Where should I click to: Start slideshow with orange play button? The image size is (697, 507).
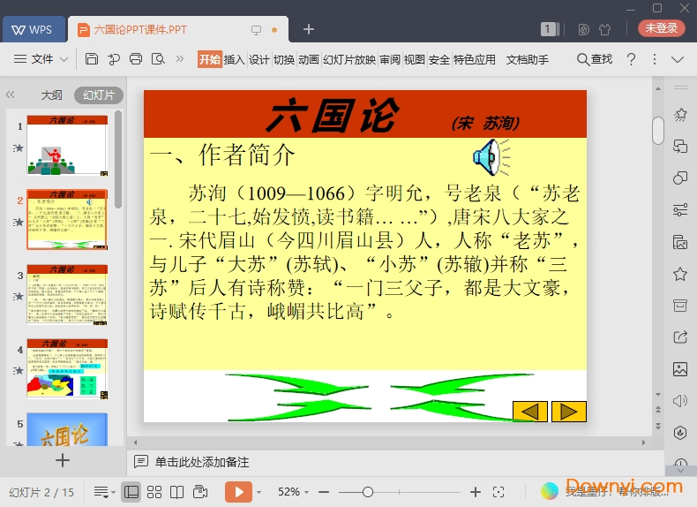click(238, 491)
